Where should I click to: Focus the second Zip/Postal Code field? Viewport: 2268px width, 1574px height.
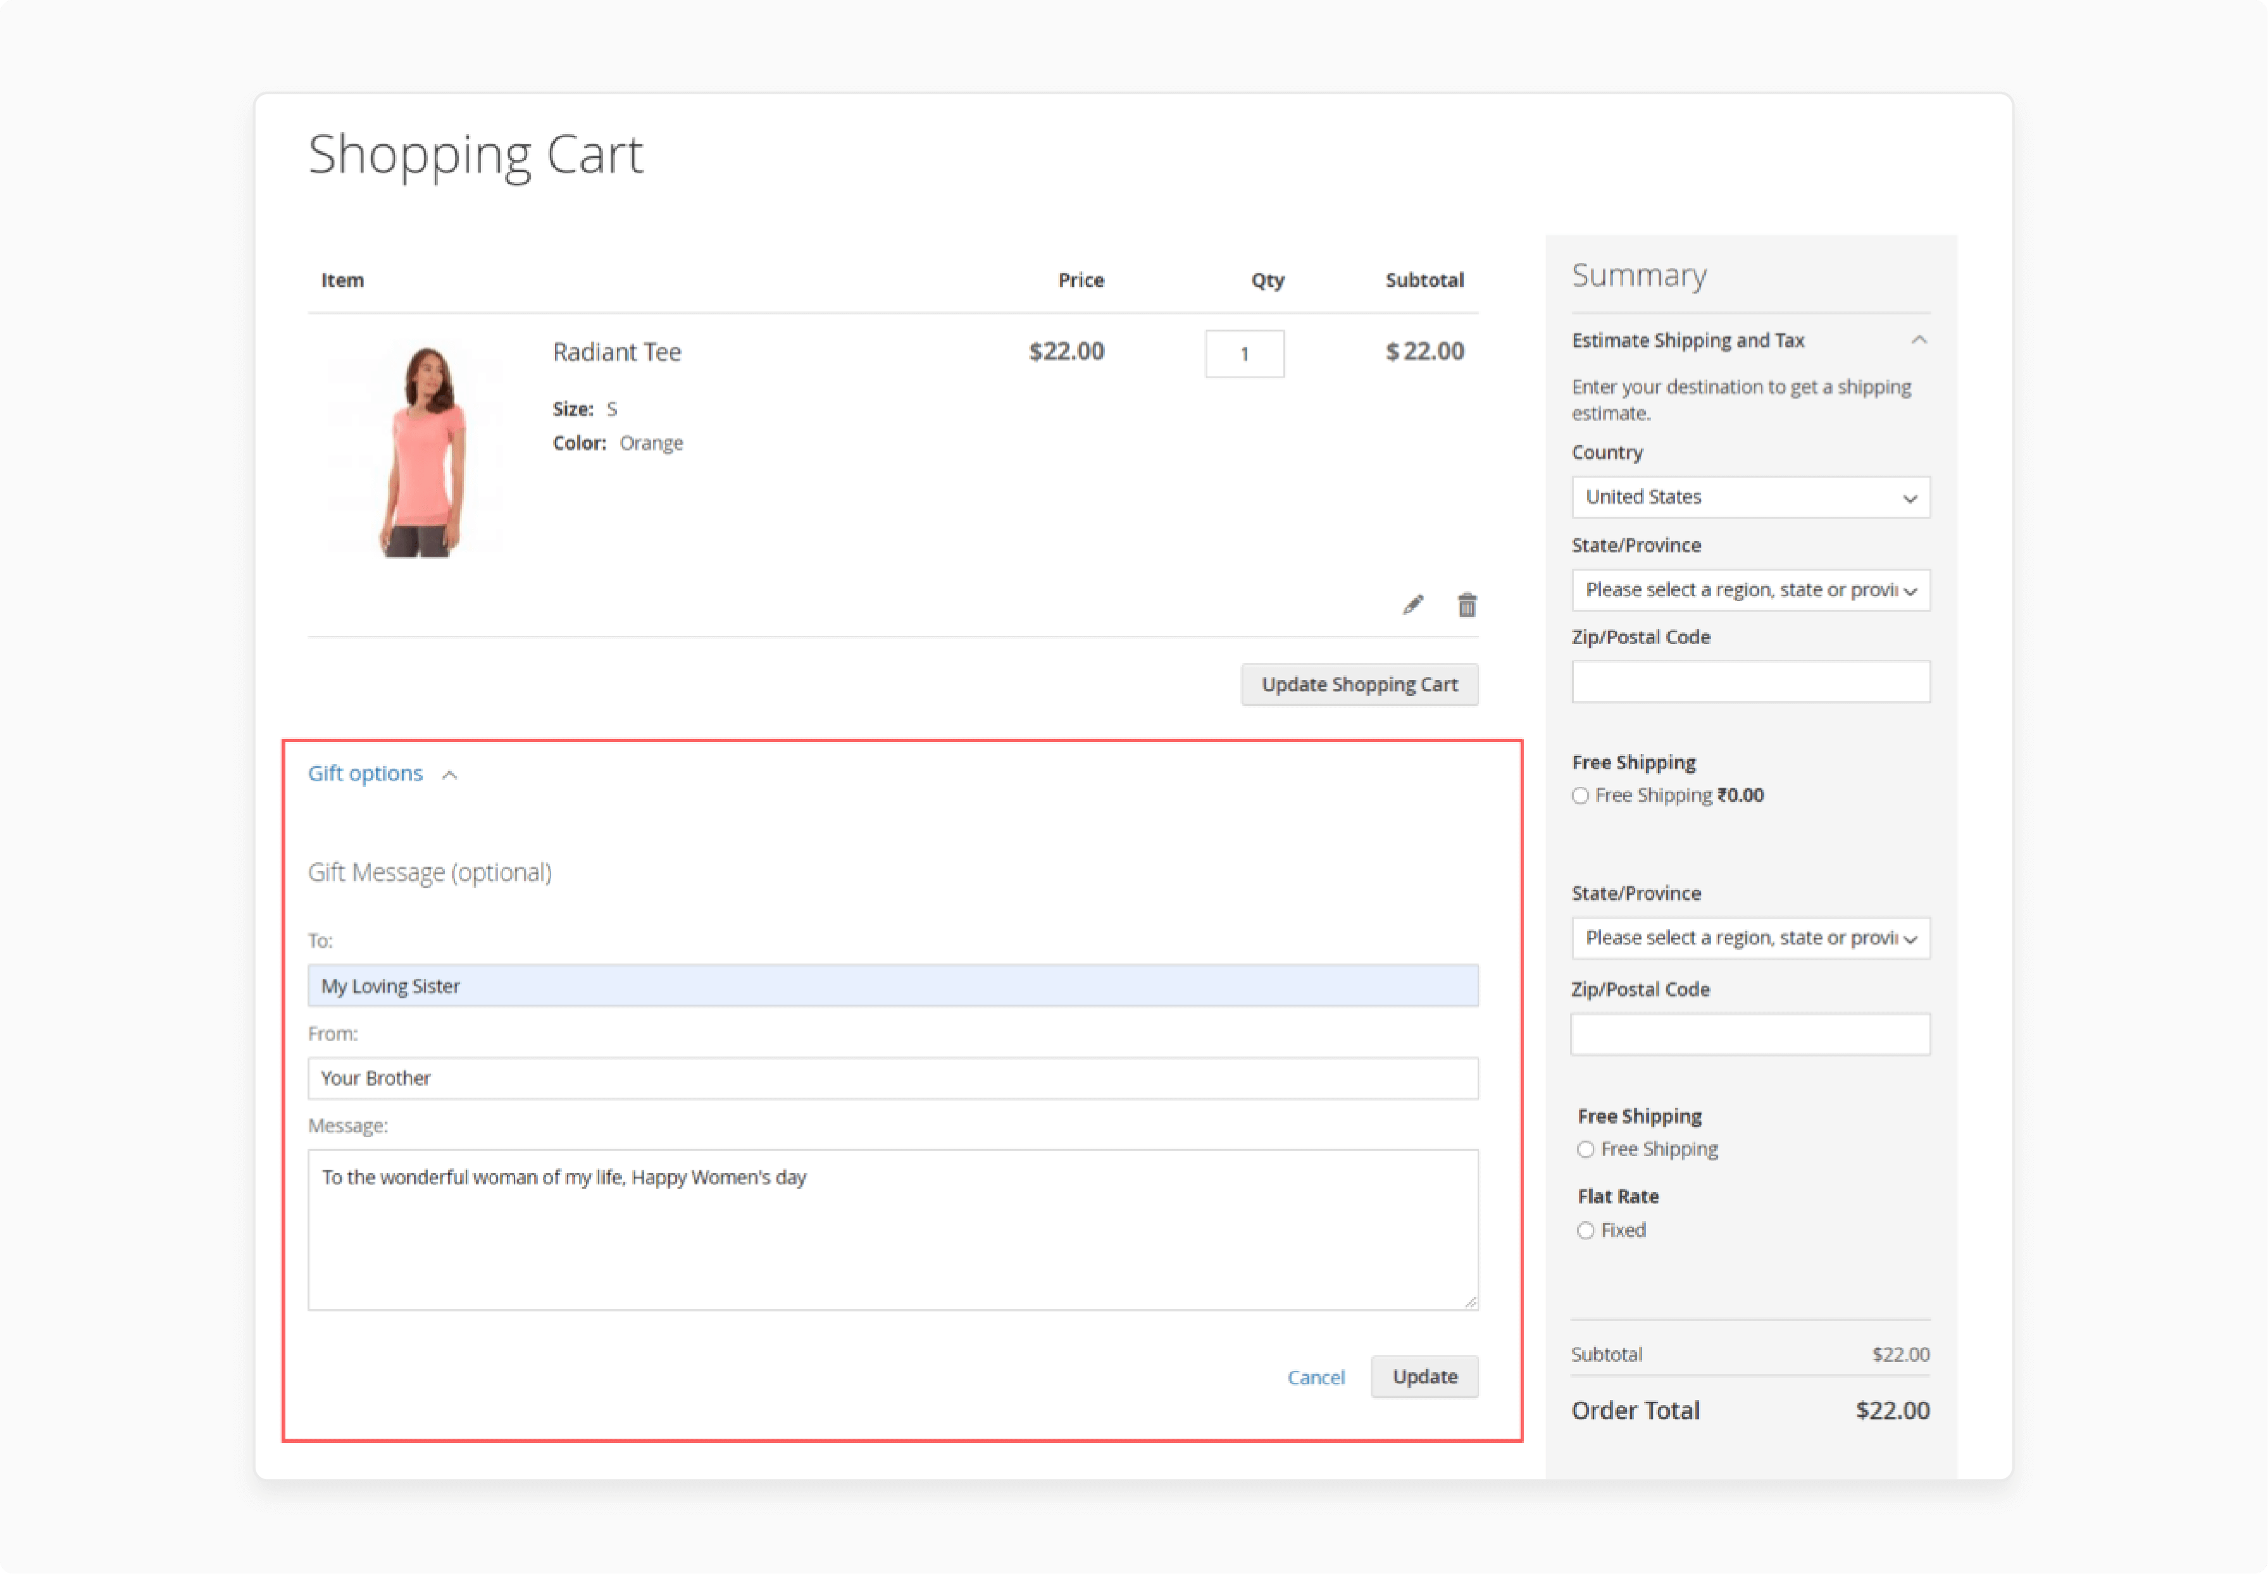(x=1750, y=1034)
